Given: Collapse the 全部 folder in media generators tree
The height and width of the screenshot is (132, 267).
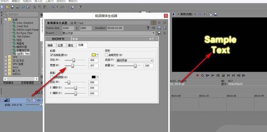Looking at the screenshot, I should (x=5, y=20).
